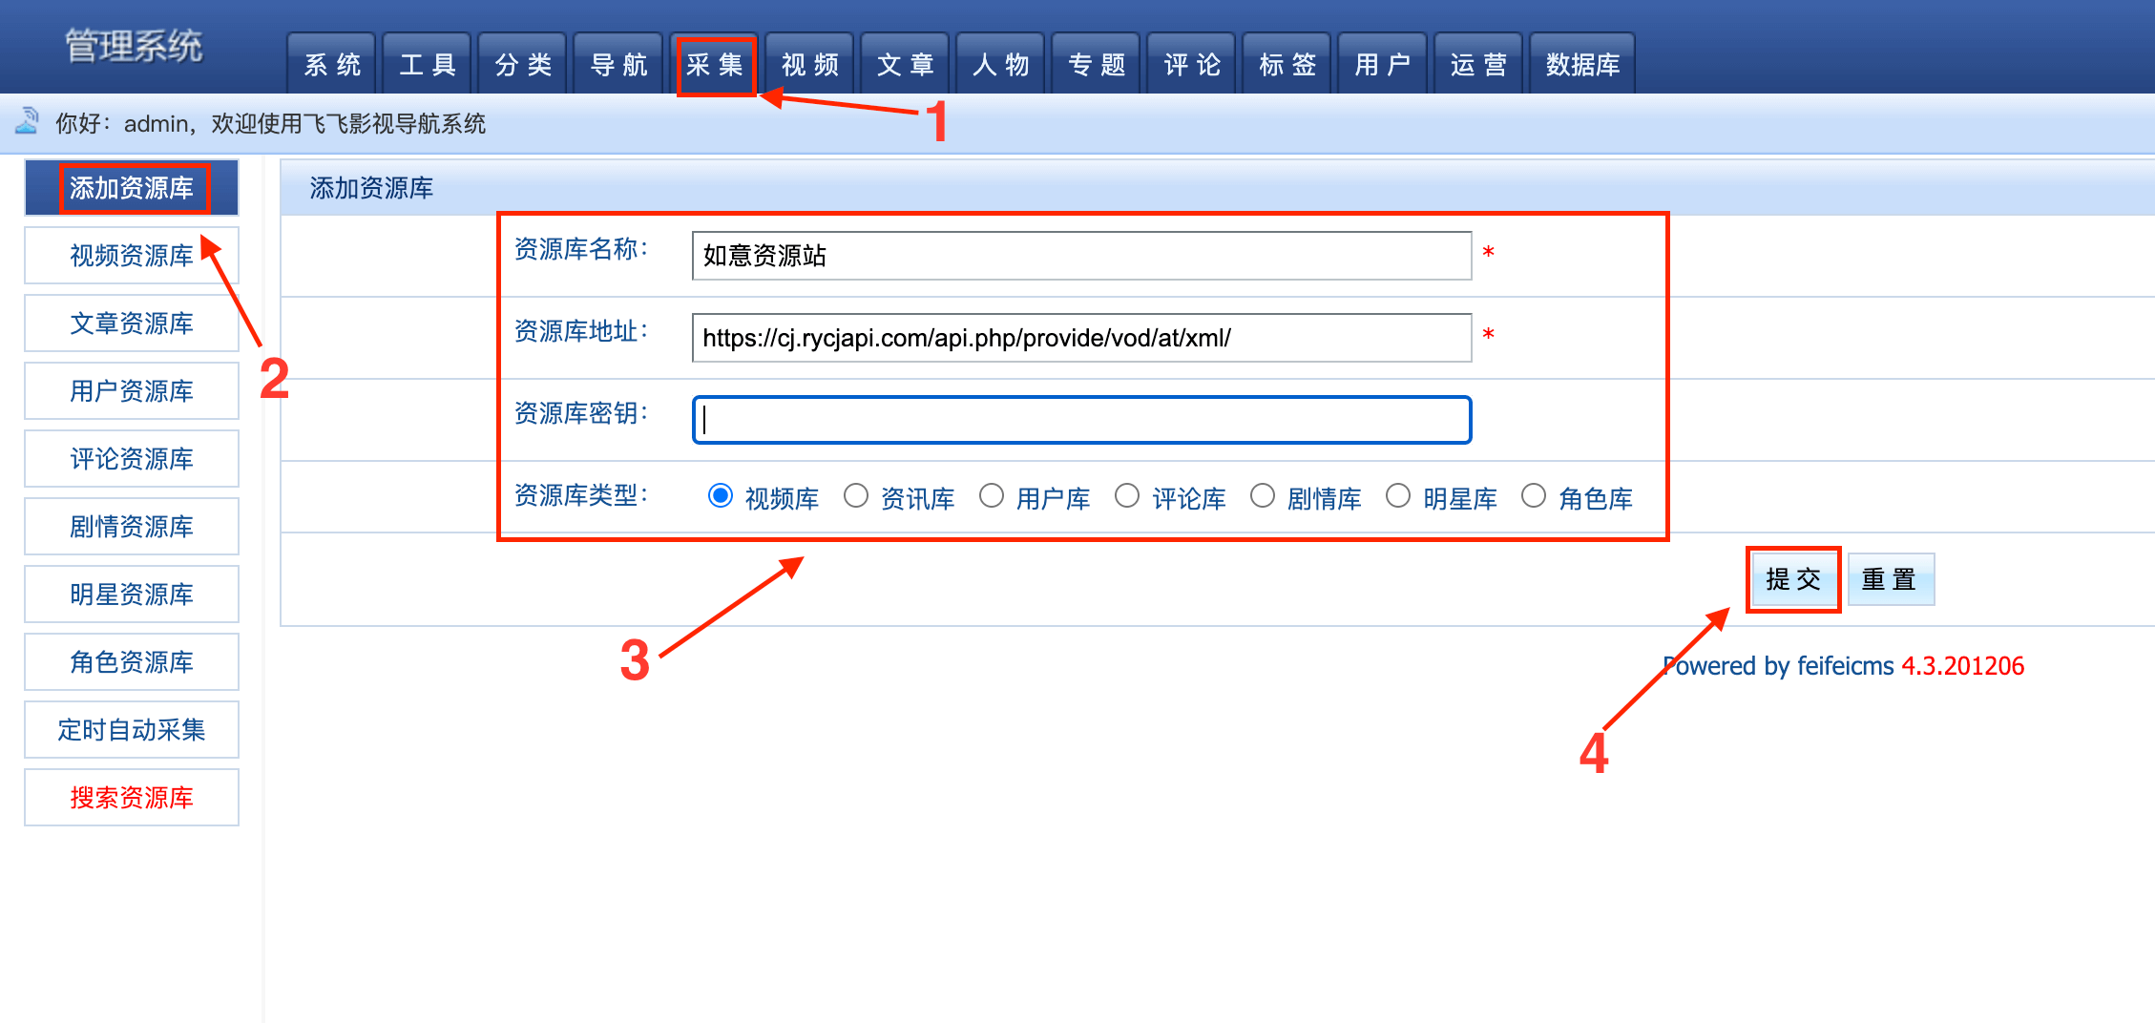Go to the 评论 tab

point(1191,64)
